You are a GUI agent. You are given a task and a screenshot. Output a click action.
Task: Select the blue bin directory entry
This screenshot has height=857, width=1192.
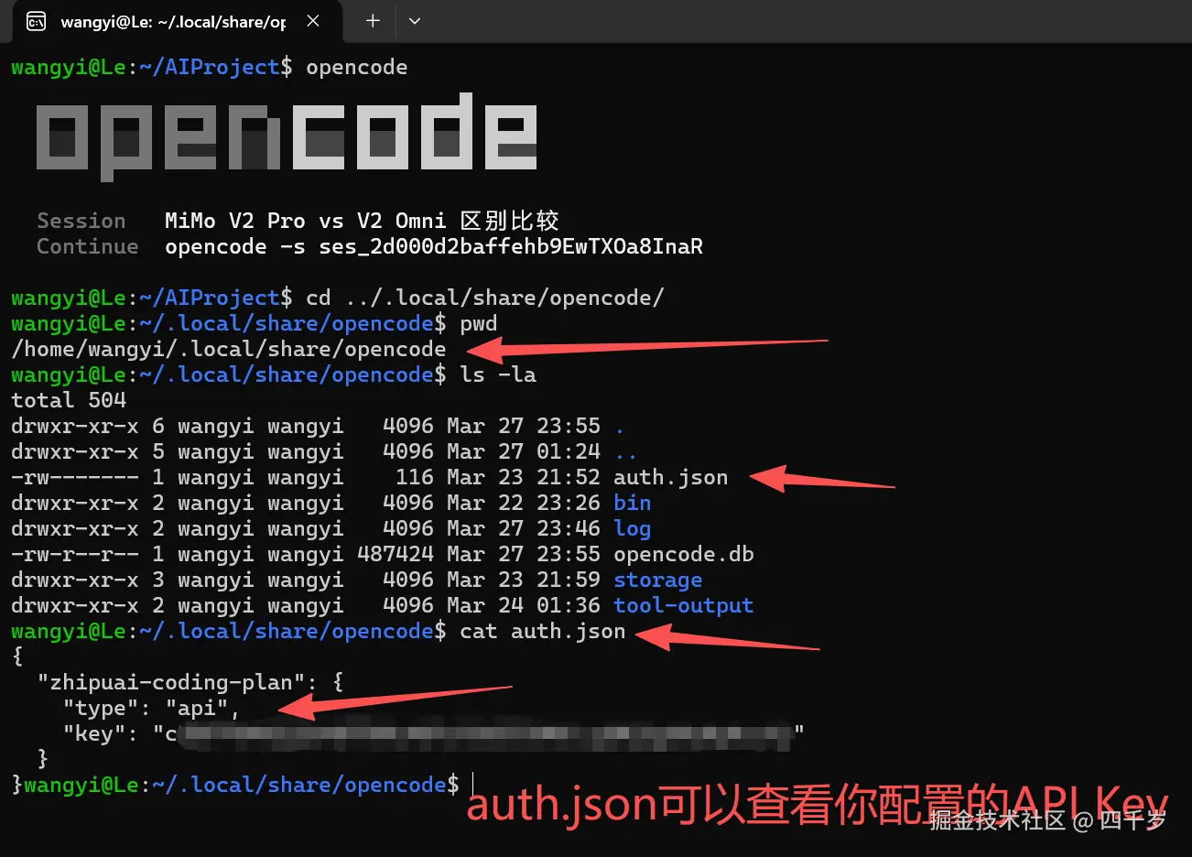(x=635, y=503)
